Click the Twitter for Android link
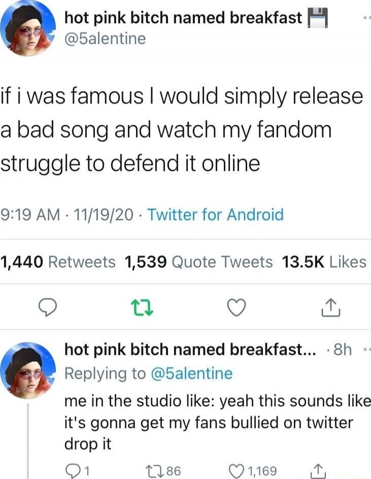Viewport: 371px width, 479px height. coord(216,215)
